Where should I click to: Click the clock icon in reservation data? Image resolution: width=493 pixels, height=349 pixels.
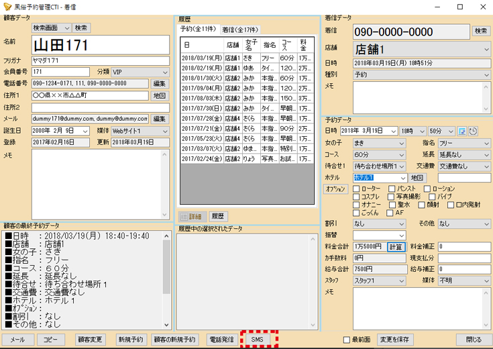(473, 131)
